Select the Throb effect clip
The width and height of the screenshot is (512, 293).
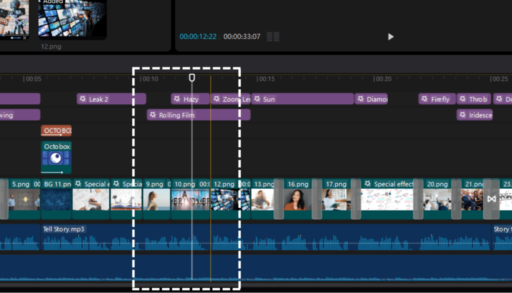pos(474,99)
